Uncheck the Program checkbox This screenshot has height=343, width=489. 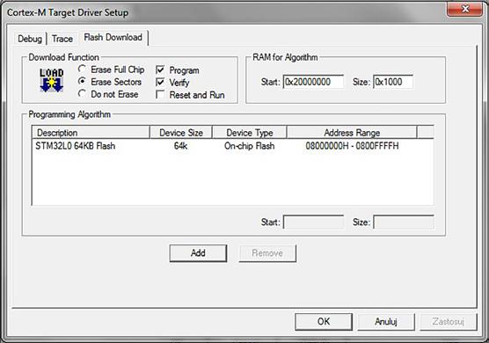tap(160, 69)
